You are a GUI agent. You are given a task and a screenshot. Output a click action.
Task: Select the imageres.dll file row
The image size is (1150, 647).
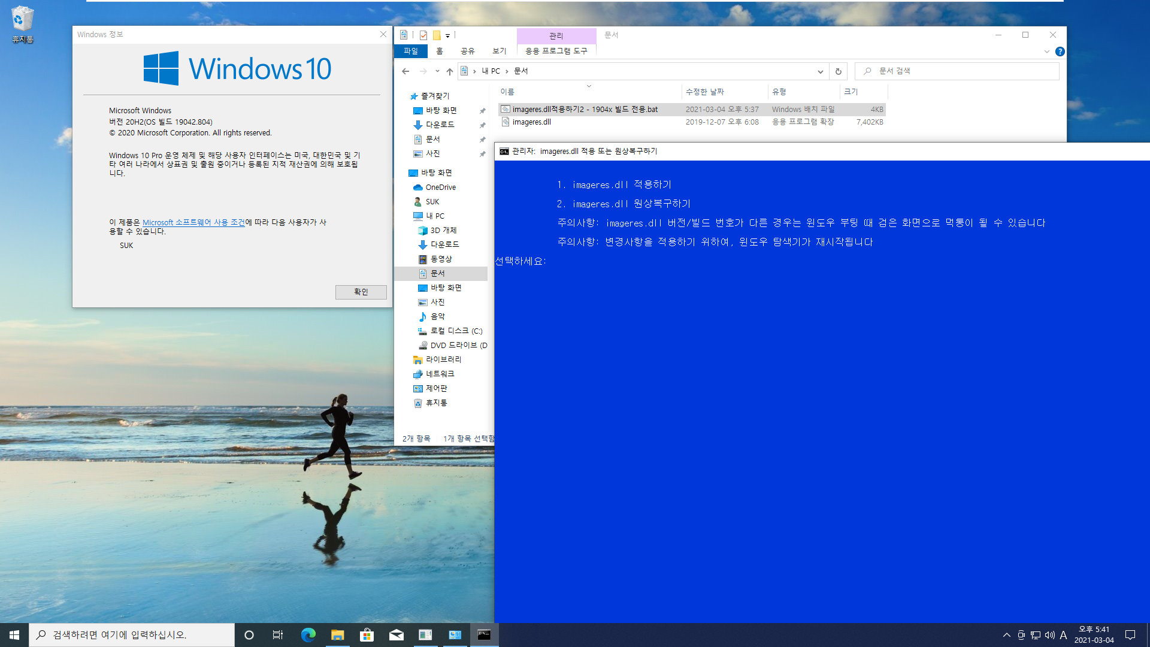692,122
